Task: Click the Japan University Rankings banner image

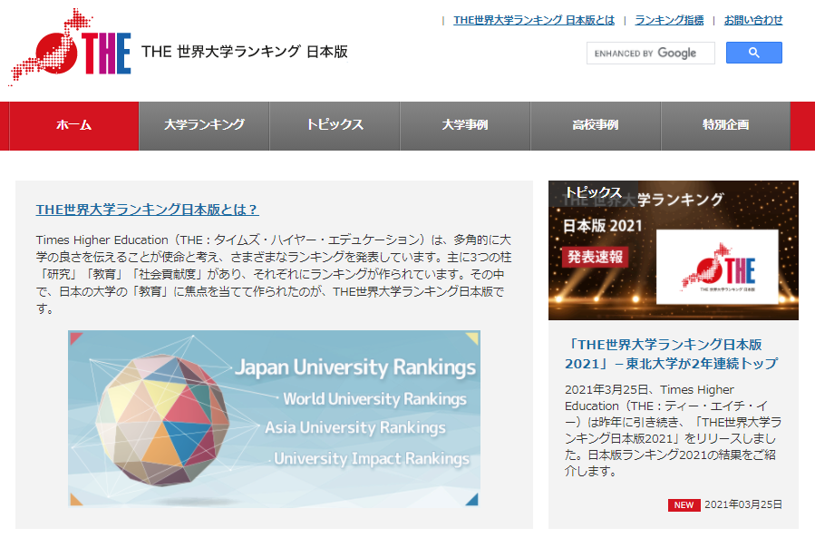Action: [274, 418]
